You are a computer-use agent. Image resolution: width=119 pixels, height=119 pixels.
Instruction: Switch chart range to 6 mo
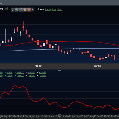(x=48, y=10)
